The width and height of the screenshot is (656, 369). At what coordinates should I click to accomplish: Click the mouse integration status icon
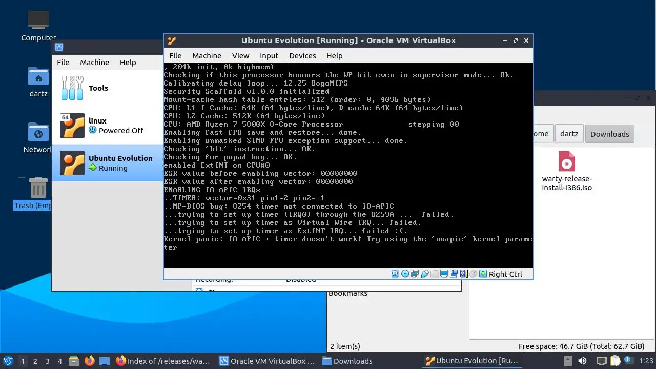(473, 274)
